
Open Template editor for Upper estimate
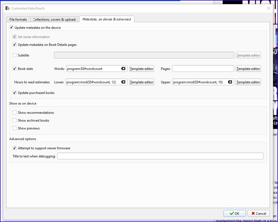248,82
